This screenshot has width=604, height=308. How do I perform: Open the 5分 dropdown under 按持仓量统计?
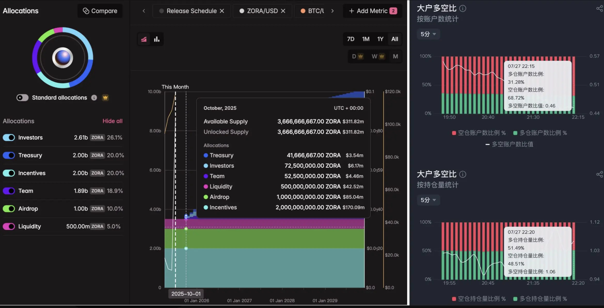tap(428, 200)
